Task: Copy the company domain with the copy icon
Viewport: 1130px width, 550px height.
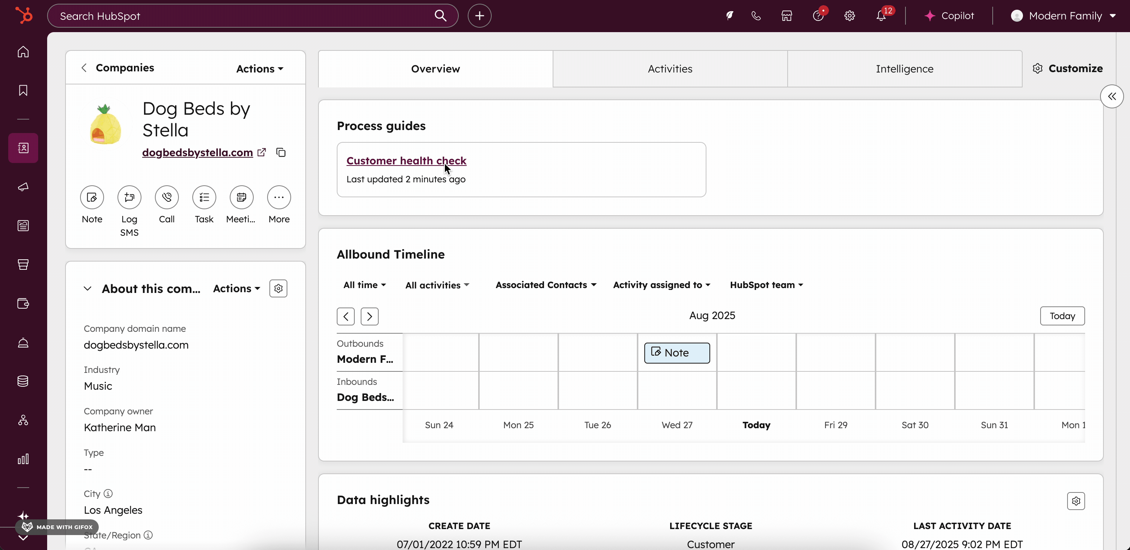Action: (x=281, y=152)
